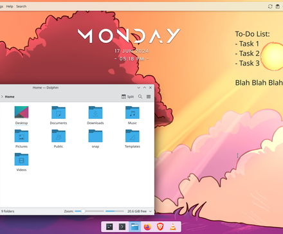Screen dimensions: 283x234
Task: Launch Brave browser from the dock
Action: tap(160, 227)
